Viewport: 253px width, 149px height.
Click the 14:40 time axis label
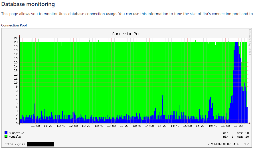click(x=175, y=126)
